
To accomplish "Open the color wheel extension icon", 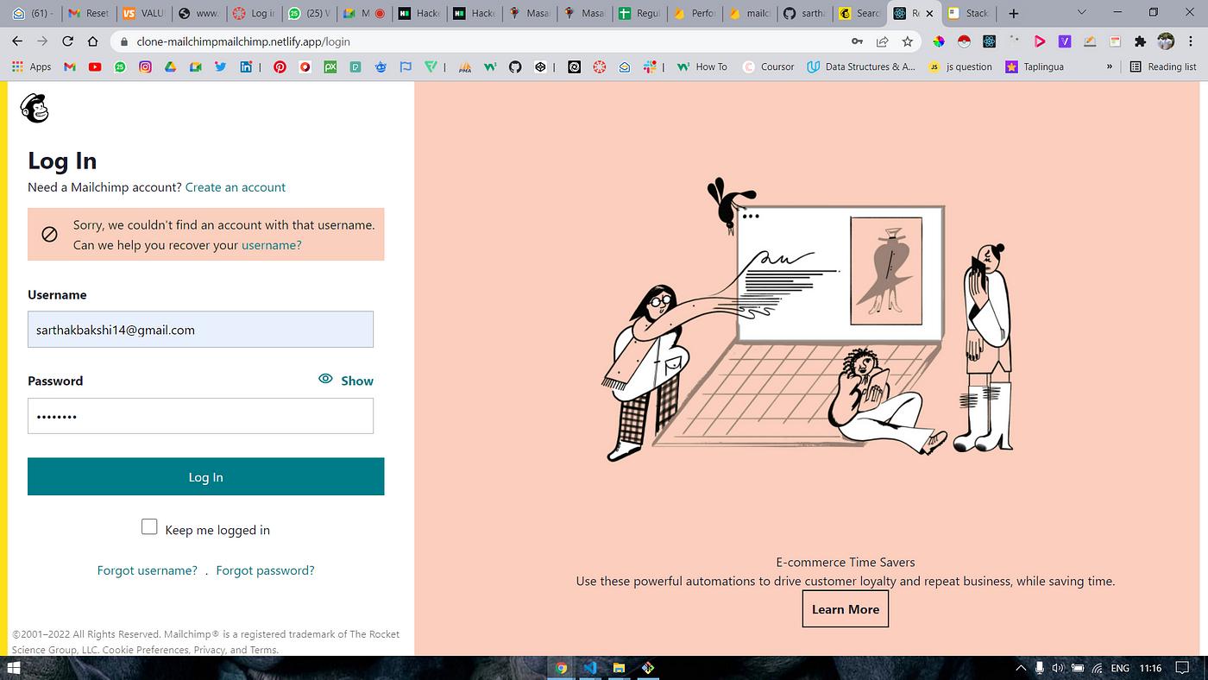I will [x=939, y=41].
